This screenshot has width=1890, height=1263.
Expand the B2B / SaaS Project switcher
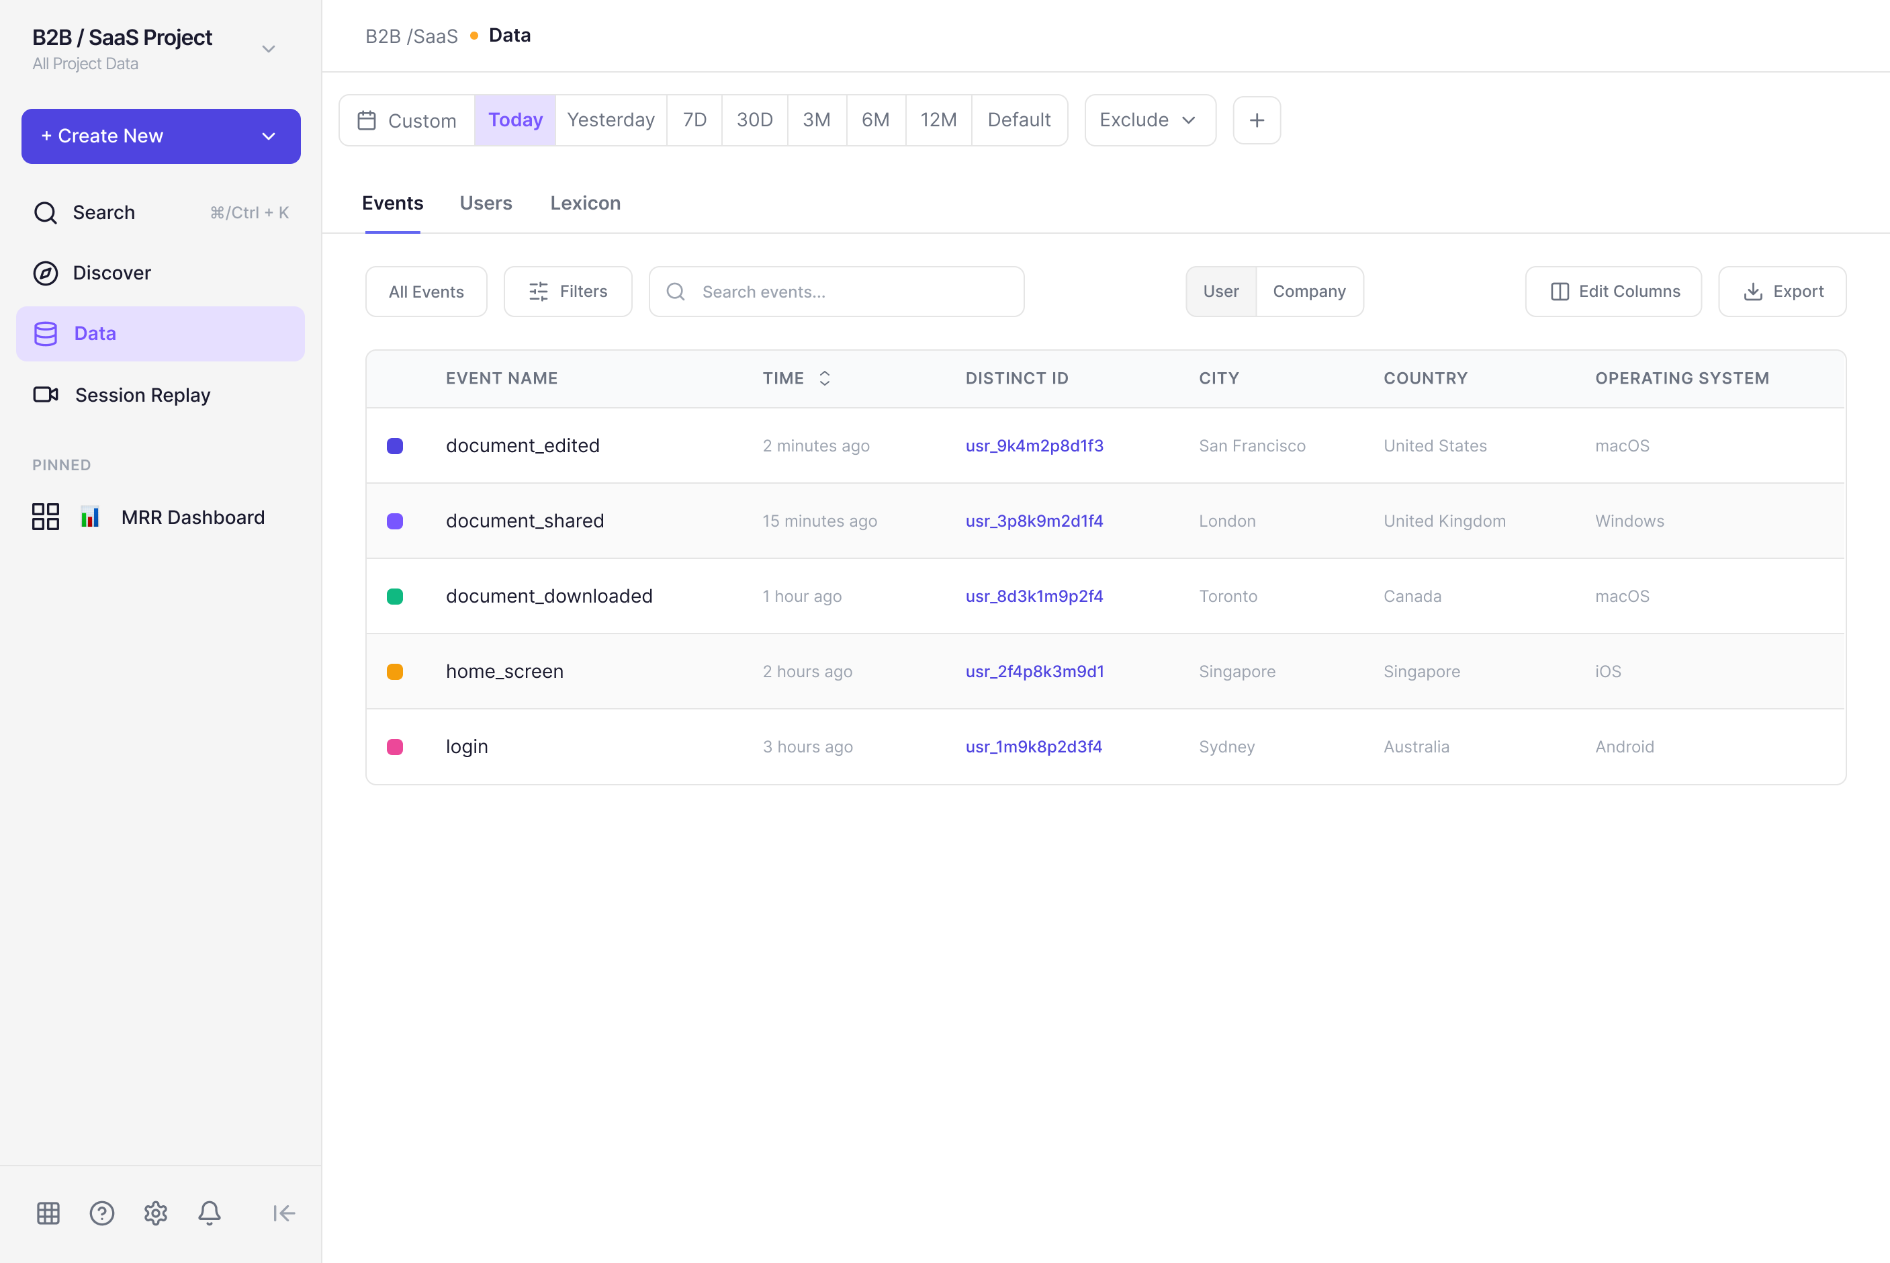268,48
